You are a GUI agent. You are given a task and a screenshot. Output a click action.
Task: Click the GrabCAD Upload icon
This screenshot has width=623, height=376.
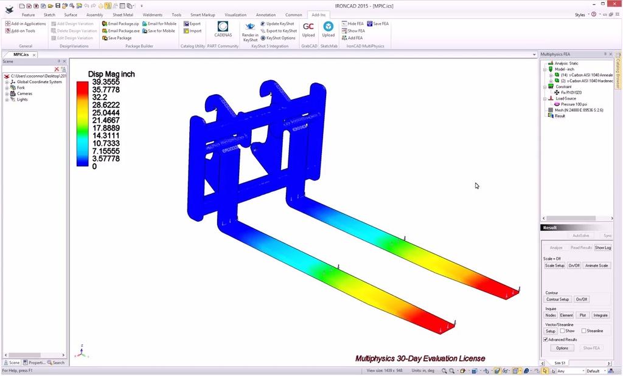tap(308, 27)
